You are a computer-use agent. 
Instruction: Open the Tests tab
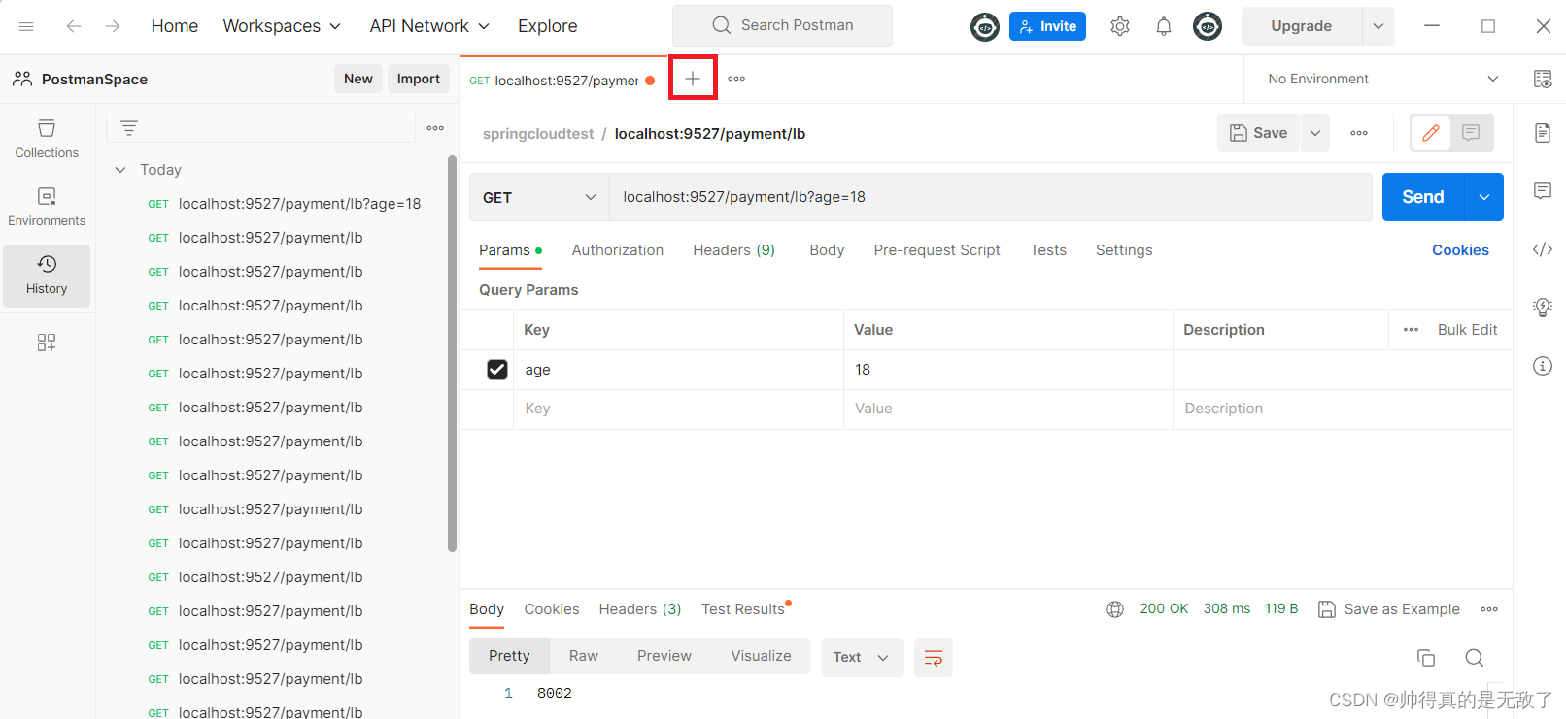(x=1048, y=250)
